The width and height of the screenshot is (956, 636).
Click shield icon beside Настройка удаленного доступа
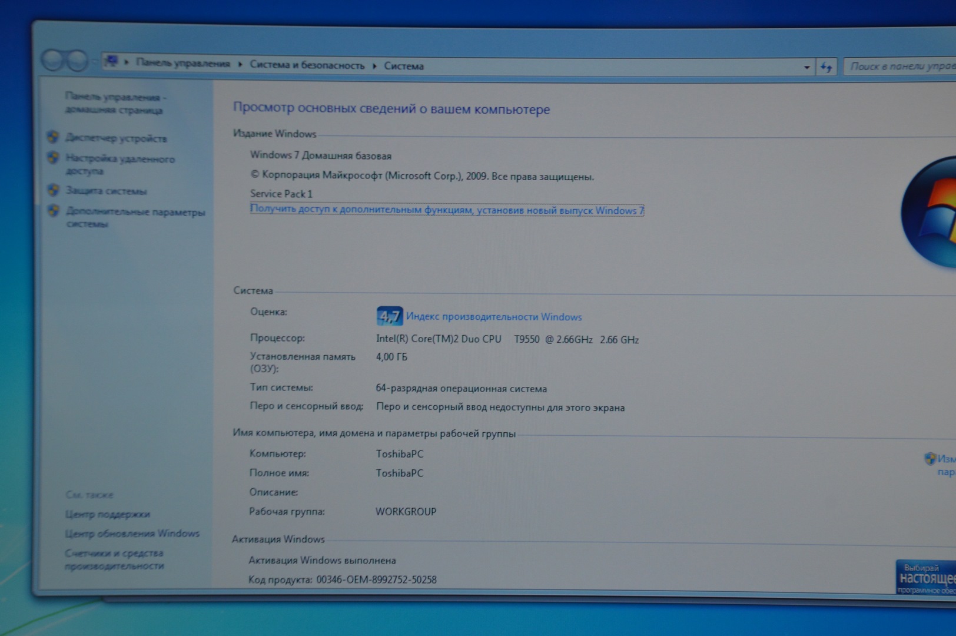point(53,158)
